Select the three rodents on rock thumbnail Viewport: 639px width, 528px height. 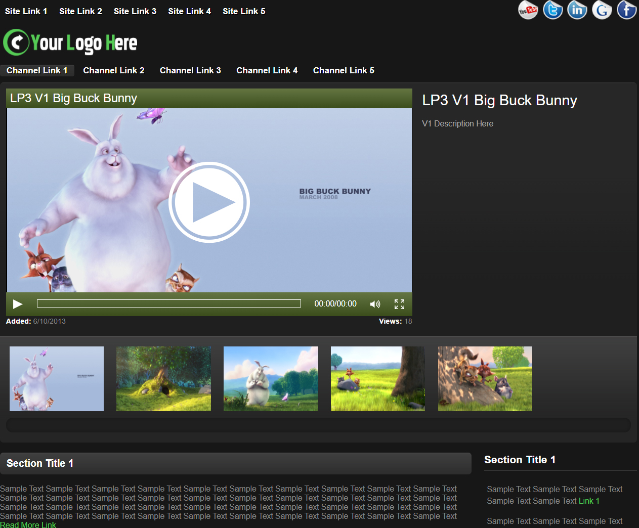pyautogui.click(x=485, y=379)
